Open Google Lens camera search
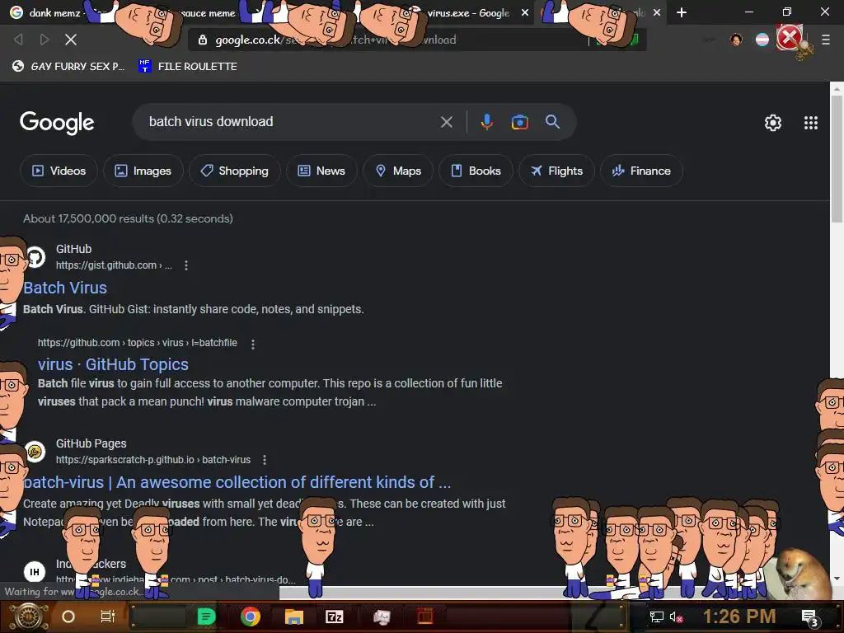844x633 pixels. [x=519, y=122]
